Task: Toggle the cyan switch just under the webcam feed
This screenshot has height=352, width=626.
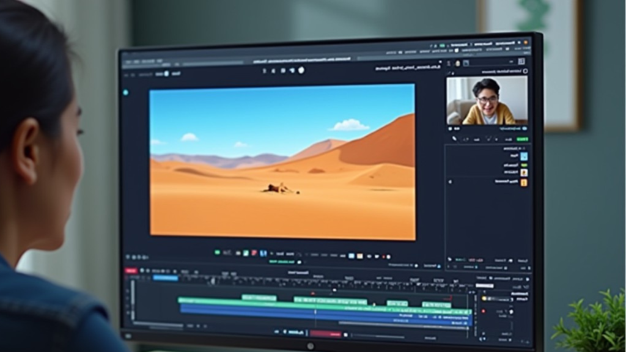Action: tap(524, 129)
